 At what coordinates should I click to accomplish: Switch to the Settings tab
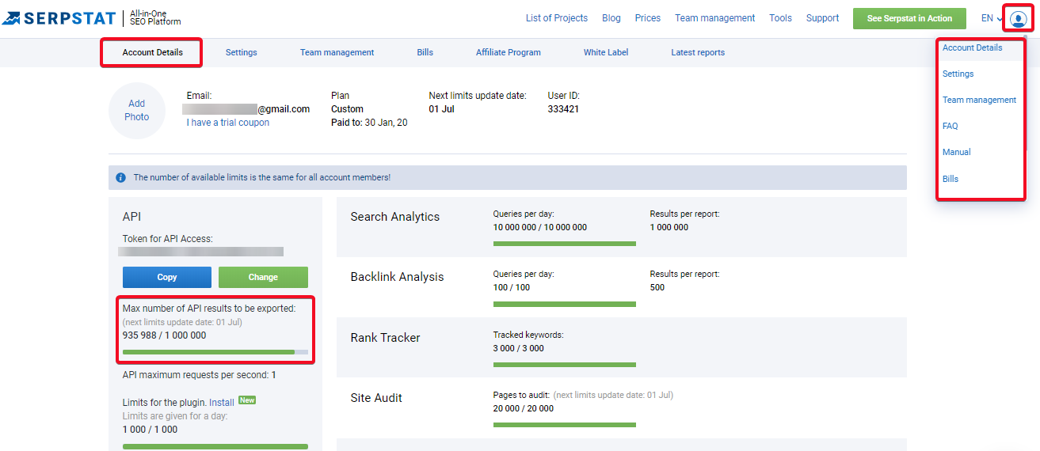coord(242,52)
